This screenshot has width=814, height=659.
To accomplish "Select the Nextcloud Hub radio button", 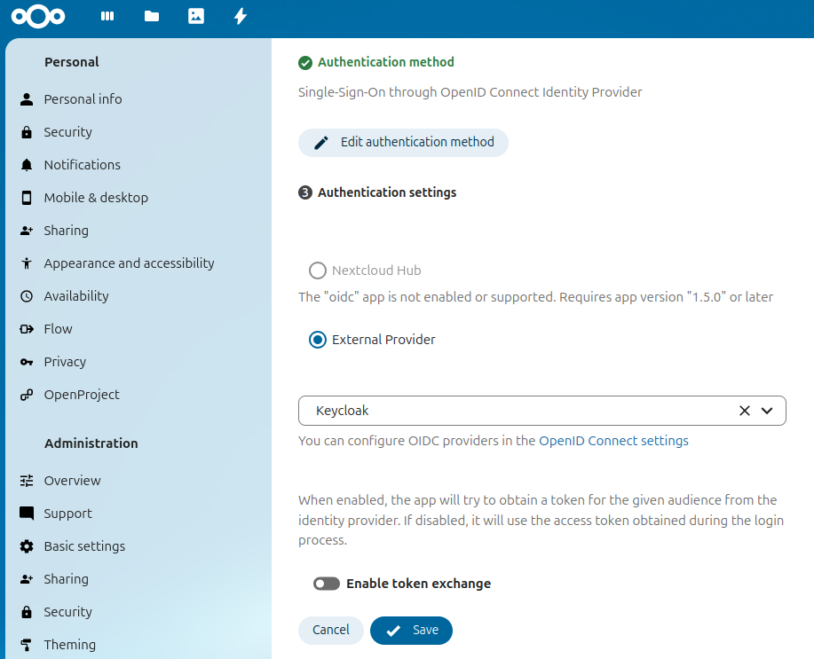I will [317, 271].
